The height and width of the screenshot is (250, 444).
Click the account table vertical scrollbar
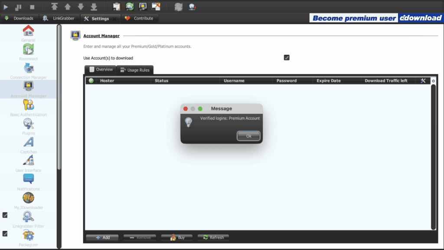point(433,157)
